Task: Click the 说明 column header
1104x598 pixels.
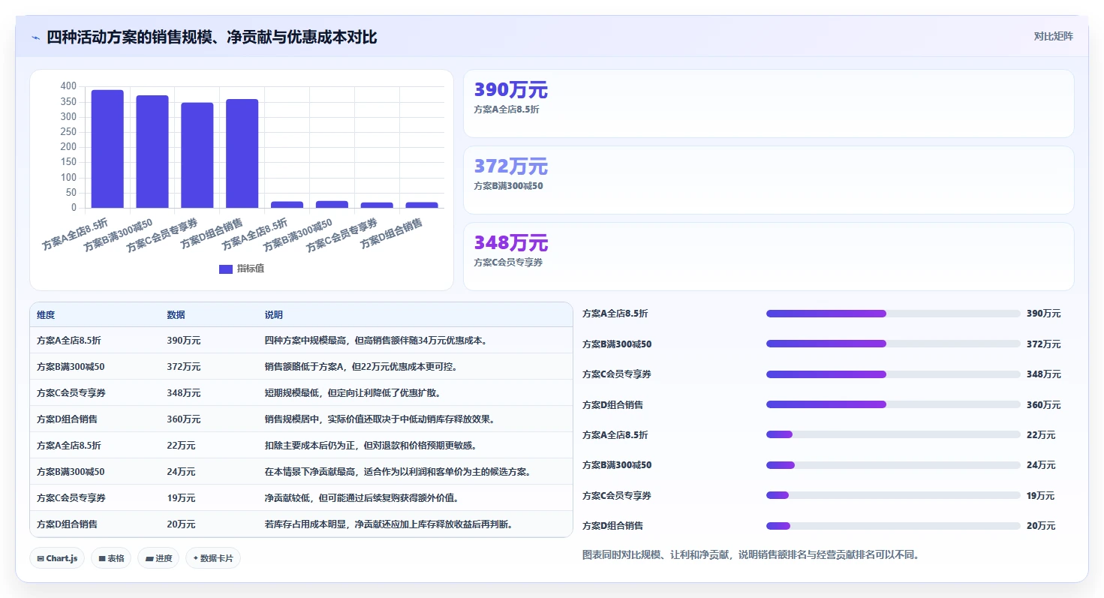Action: point(274,315)
